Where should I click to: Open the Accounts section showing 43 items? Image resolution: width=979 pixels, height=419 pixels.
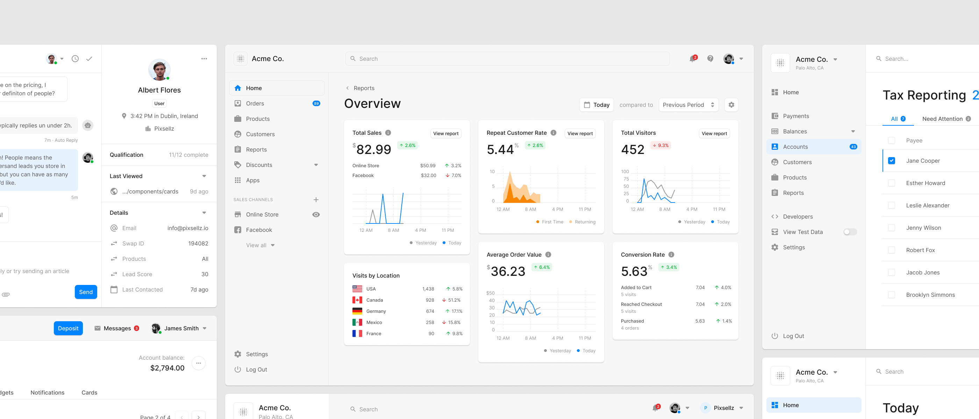click(795, 147)
